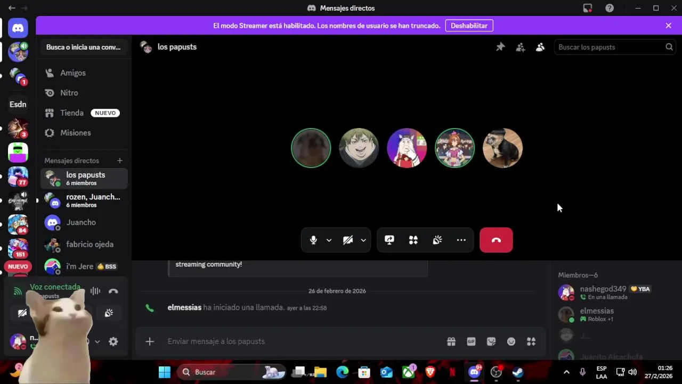The width and height of the screenshot is (682, 384).
Task: Turn on the camera in call controls
Action: click(348, 240)
